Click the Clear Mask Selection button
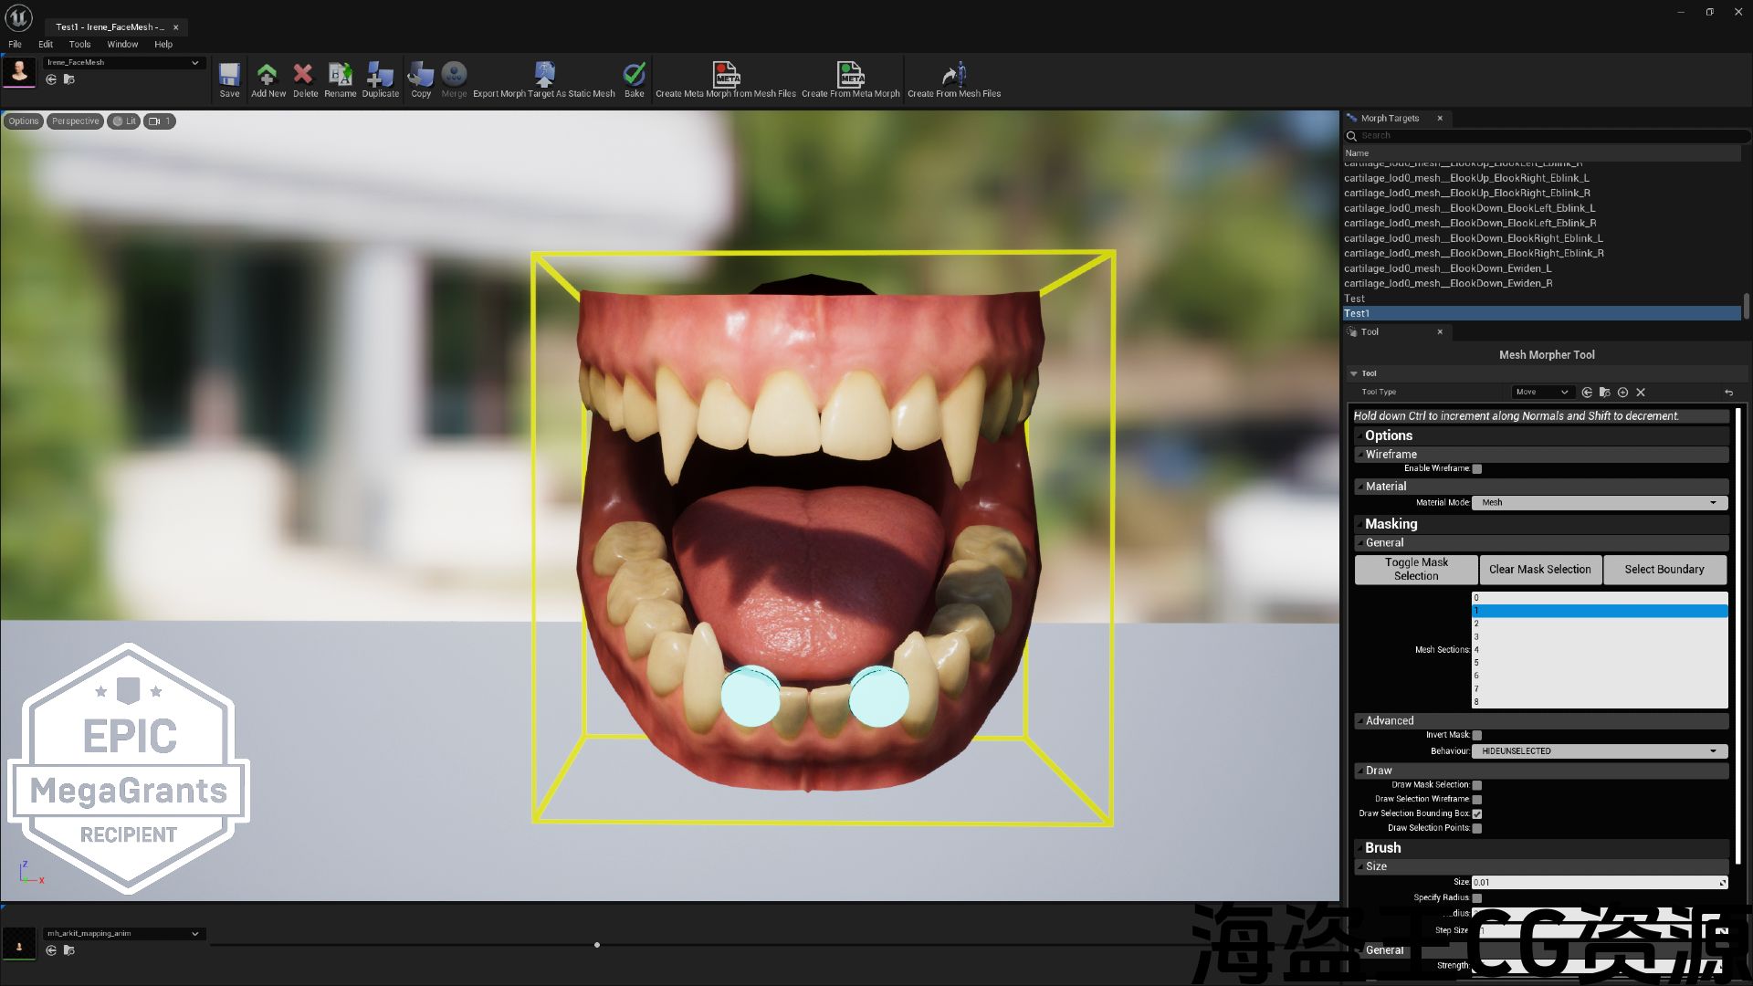The height and width of the screenshot is (986, 1753). click(x=1539, y=569)
